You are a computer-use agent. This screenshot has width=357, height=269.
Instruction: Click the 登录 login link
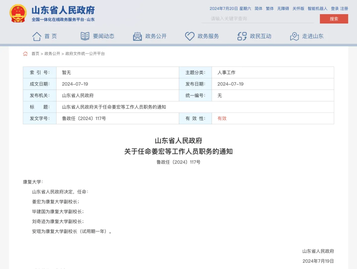coord(335,9)
